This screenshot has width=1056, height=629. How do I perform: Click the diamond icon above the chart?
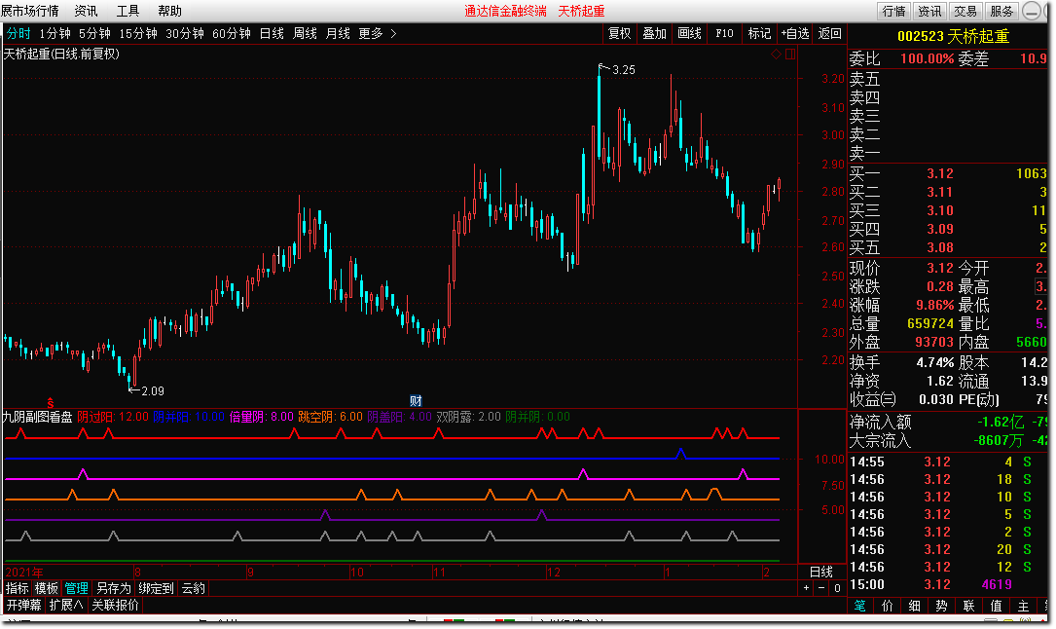(776, 54)
